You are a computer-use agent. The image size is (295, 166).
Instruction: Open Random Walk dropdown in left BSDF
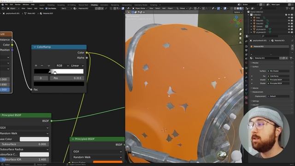tap(24, 133)
